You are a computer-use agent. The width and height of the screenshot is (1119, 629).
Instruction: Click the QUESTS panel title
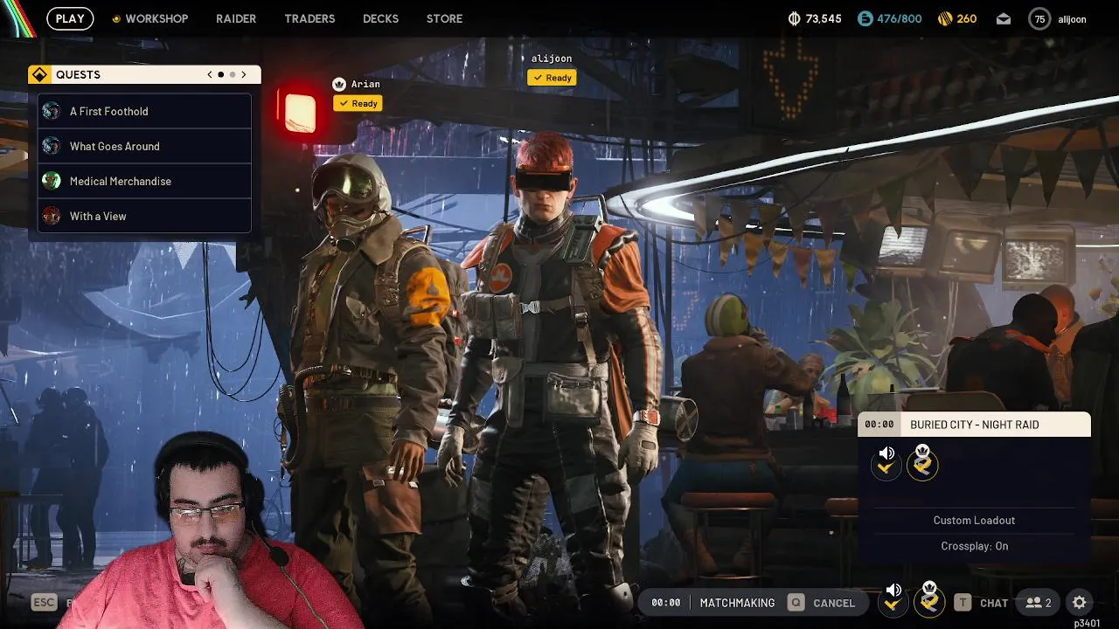click(78, 75)
